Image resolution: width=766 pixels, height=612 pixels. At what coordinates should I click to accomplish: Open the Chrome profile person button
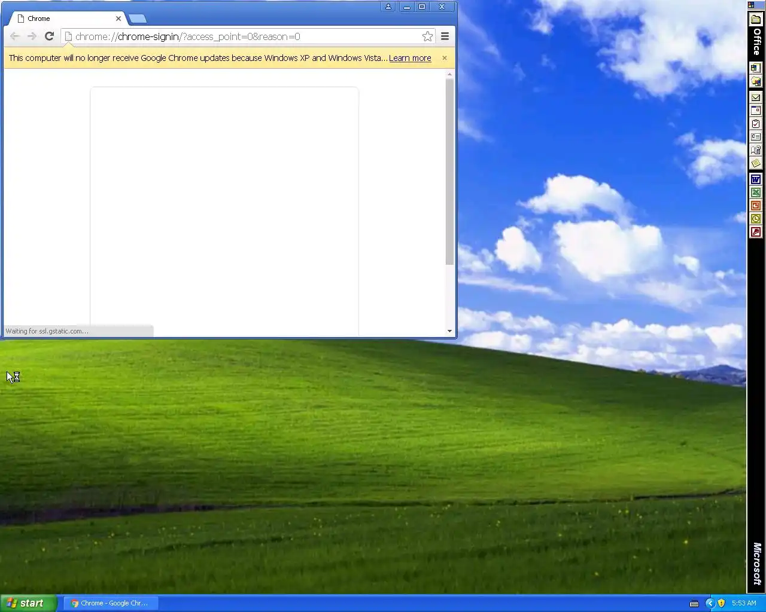[388, 7]
